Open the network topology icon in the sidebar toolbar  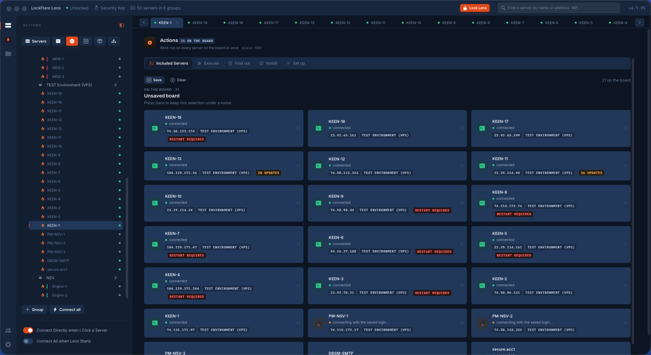(x=114, y=41)
